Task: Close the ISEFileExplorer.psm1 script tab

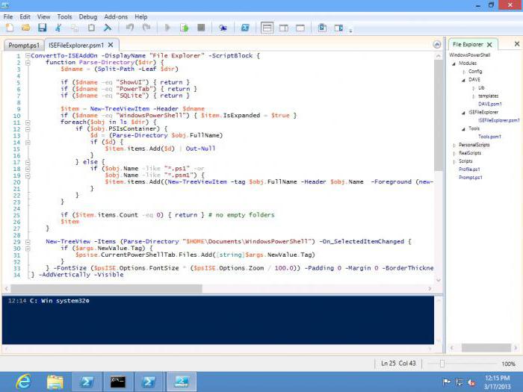Action: [111, 45]
